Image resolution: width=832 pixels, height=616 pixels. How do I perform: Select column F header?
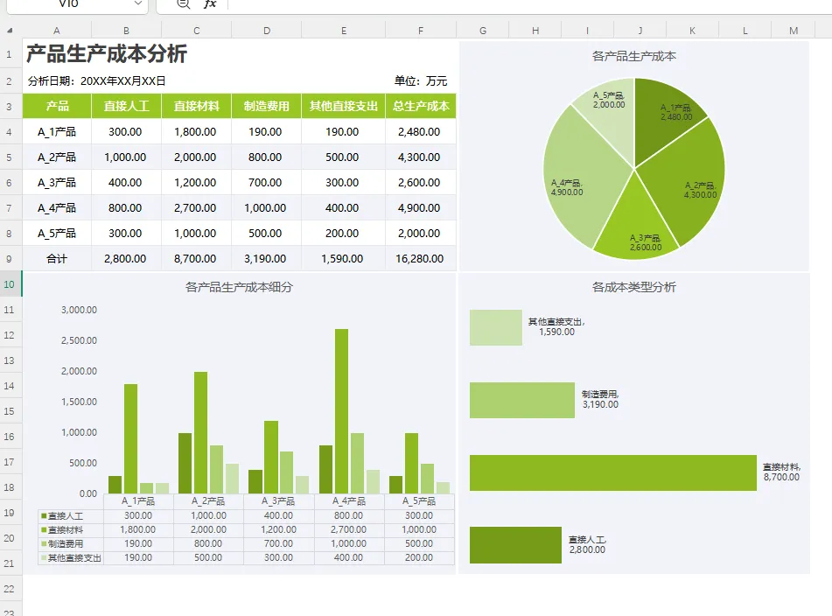421,31
